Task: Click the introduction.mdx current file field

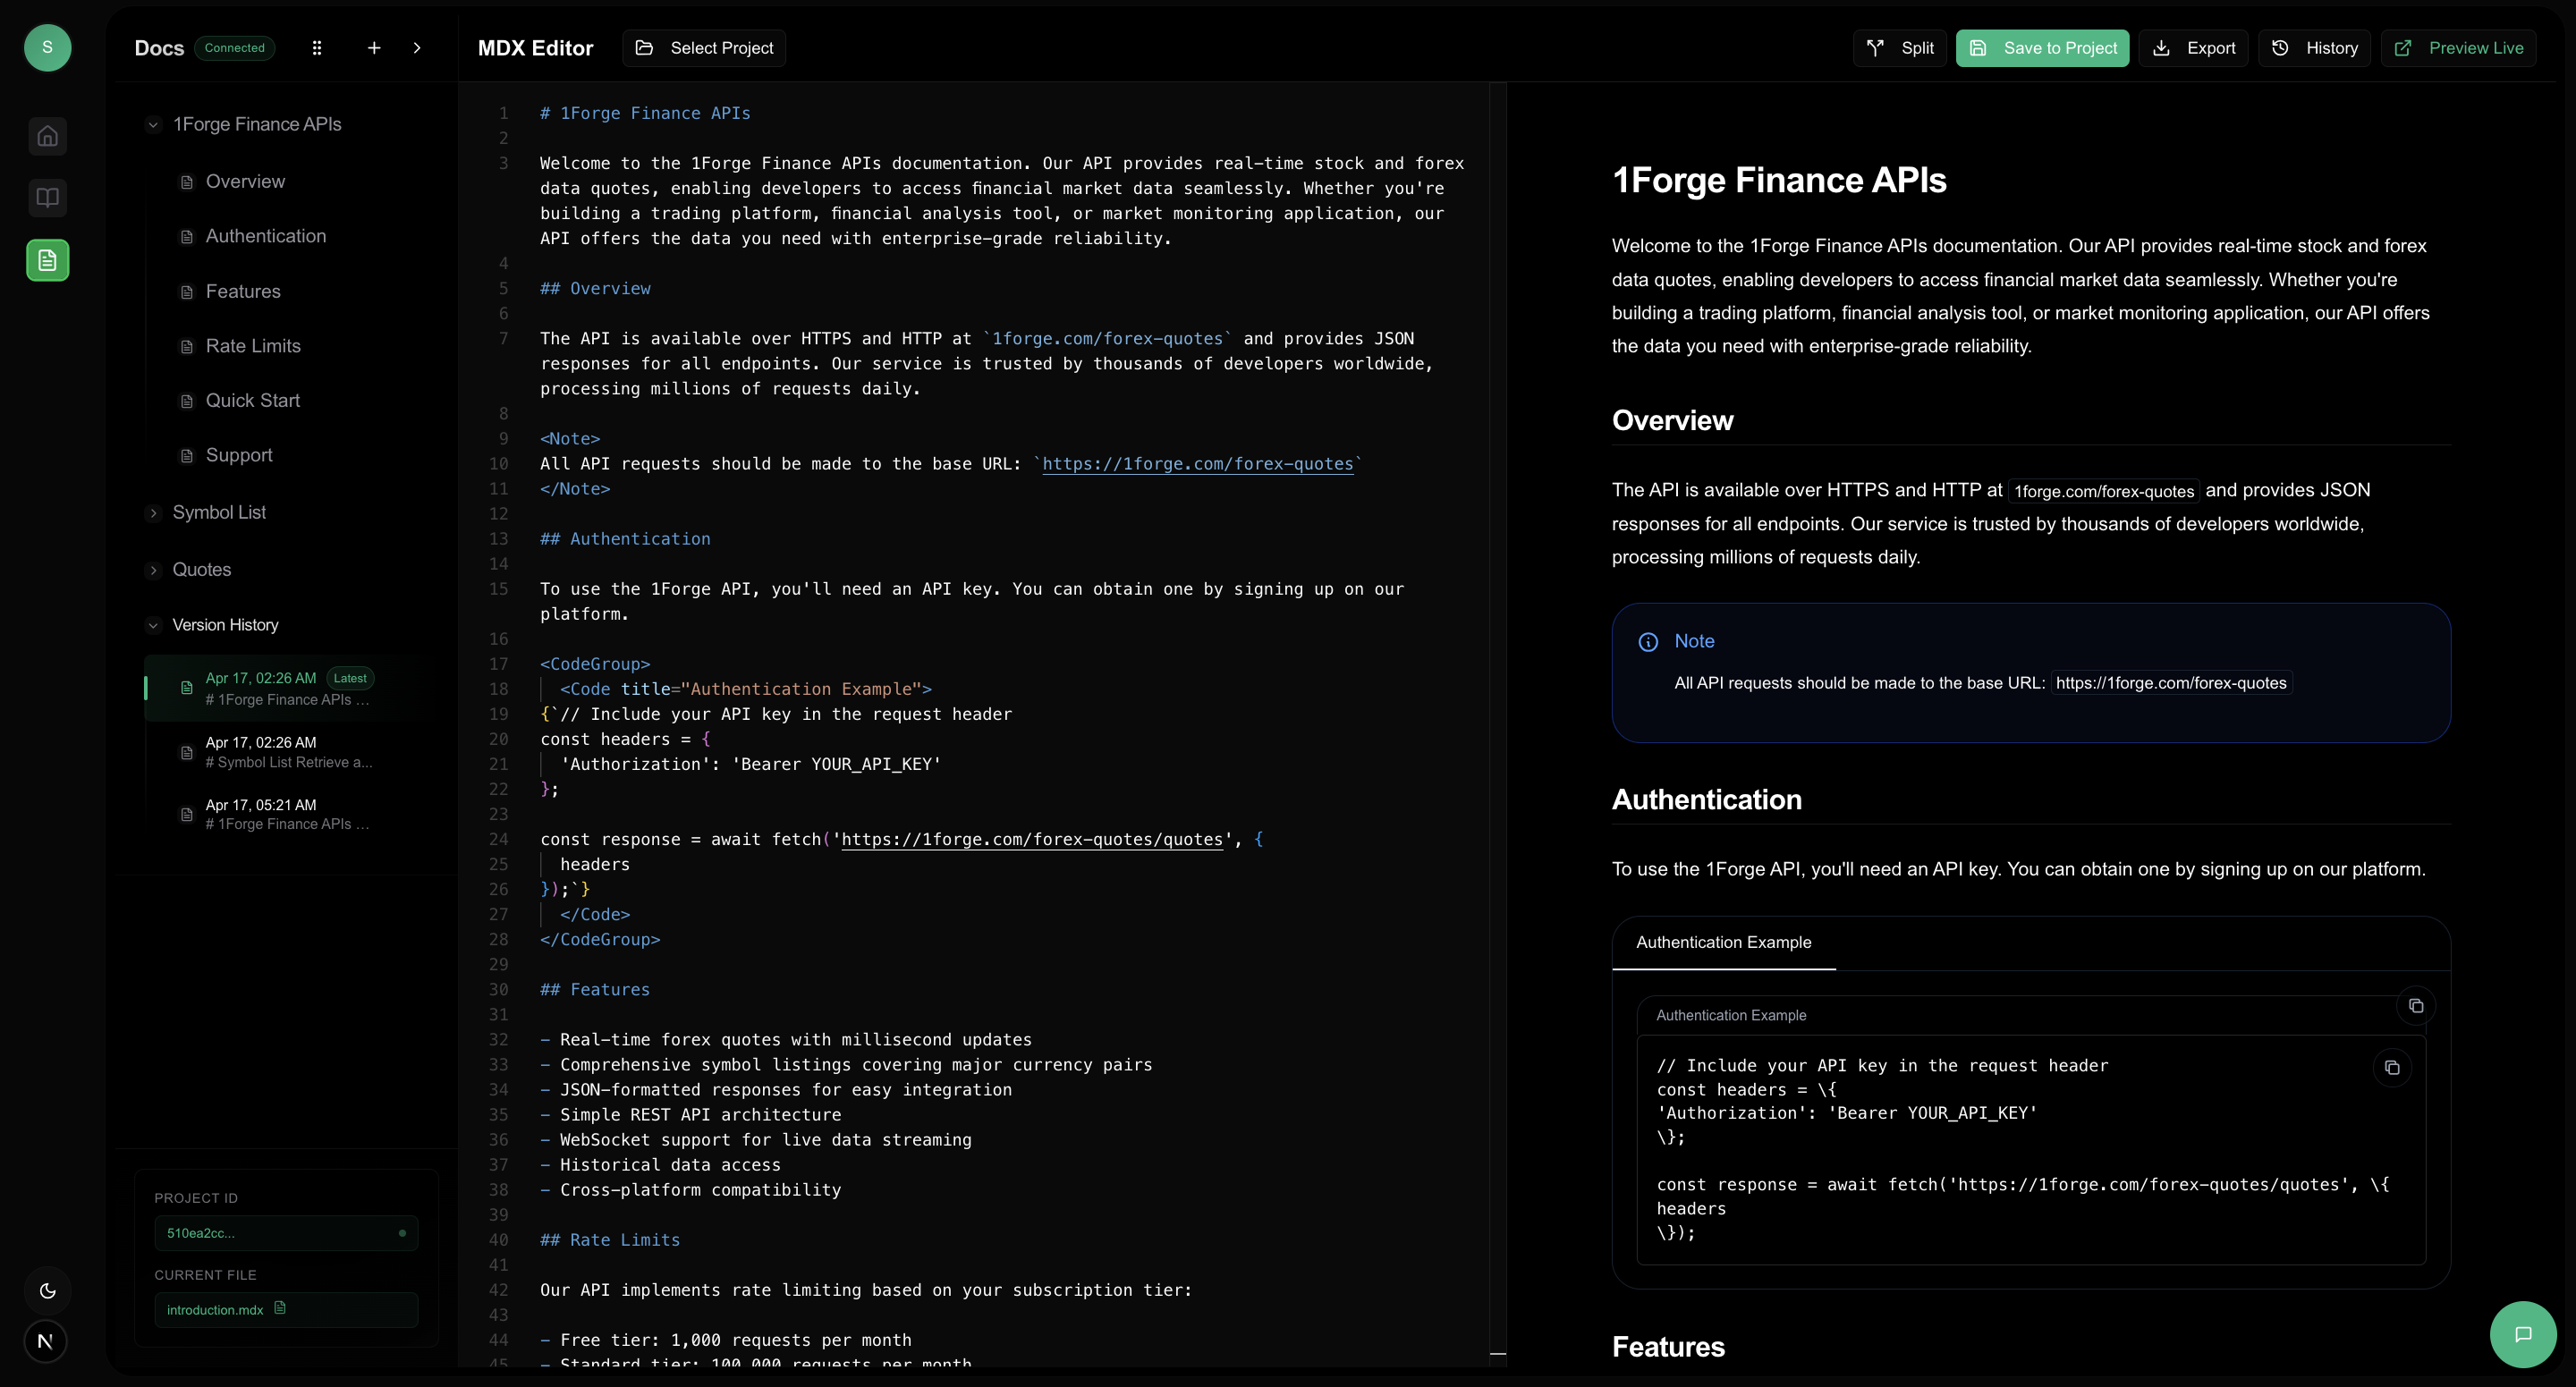Action: [x=286, y=1310]
